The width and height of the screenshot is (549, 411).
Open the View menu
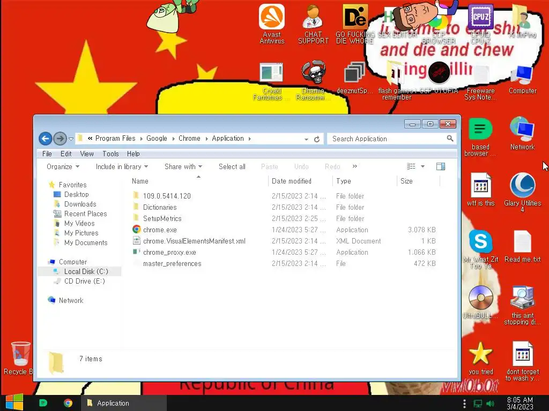87,154
